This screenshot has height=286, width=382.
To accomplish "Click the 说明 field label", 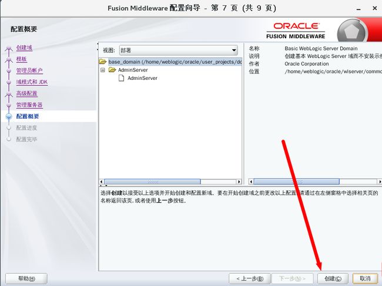I will [254, 56].
